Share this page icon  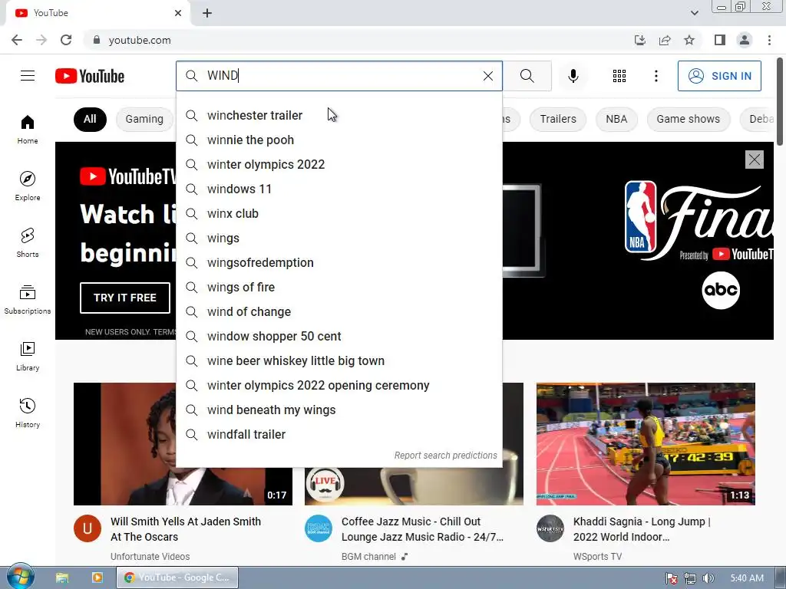point(665,40)
